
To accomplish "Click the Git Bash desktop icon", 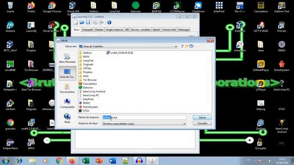I will (x=10, y=105).
